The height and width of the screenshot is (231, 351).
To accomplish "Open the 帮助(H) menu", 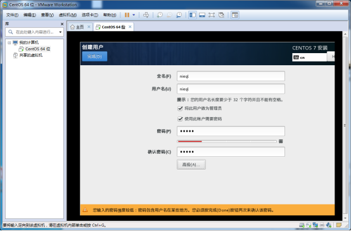I will click(110, 15).
